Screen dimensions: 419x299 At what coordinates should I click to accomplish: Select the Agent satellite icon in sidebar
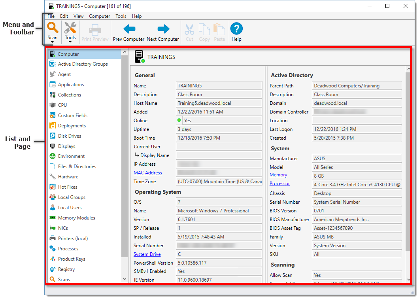coord(53,74)
